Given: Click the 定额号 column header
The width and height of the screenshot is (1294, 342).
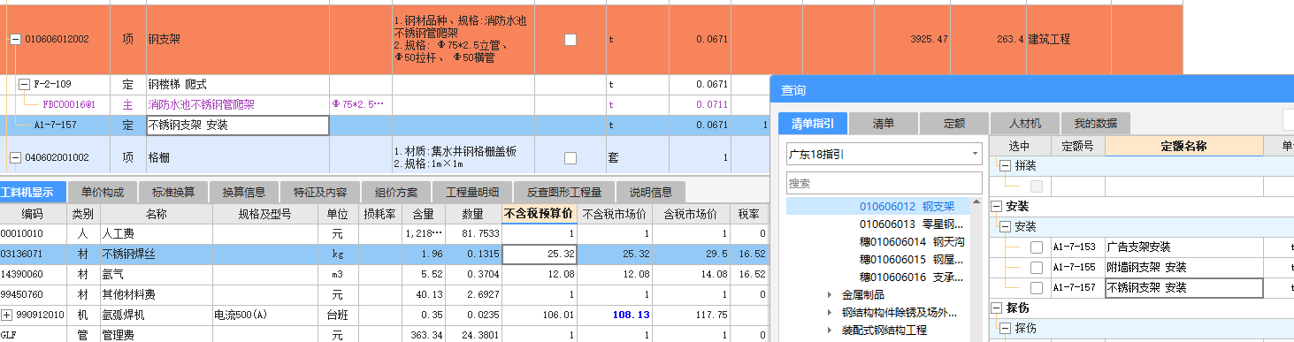Looking at the screenshot, I should pyautogui.click(x=1077, y=146).
